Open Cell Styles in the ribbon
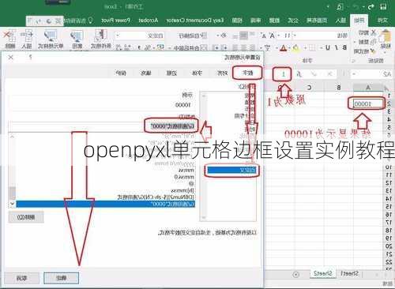 [51, 39]
